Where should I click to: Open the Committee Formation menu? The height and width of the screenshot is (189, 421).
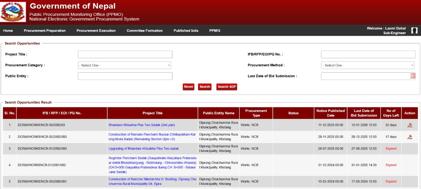pos(145,31)
